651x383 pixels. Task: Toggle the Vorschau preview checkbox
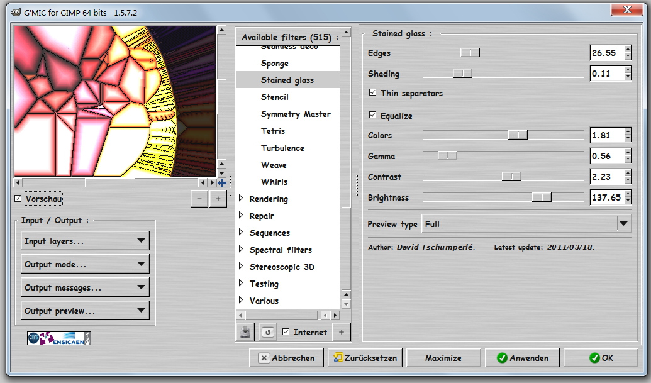18,199
